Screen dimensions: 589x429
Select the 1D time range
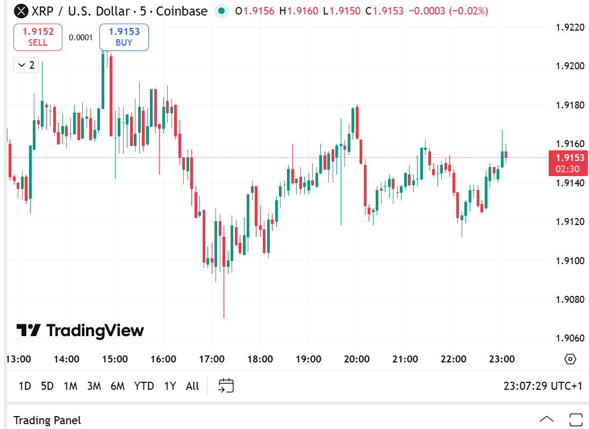click(25, 386)
